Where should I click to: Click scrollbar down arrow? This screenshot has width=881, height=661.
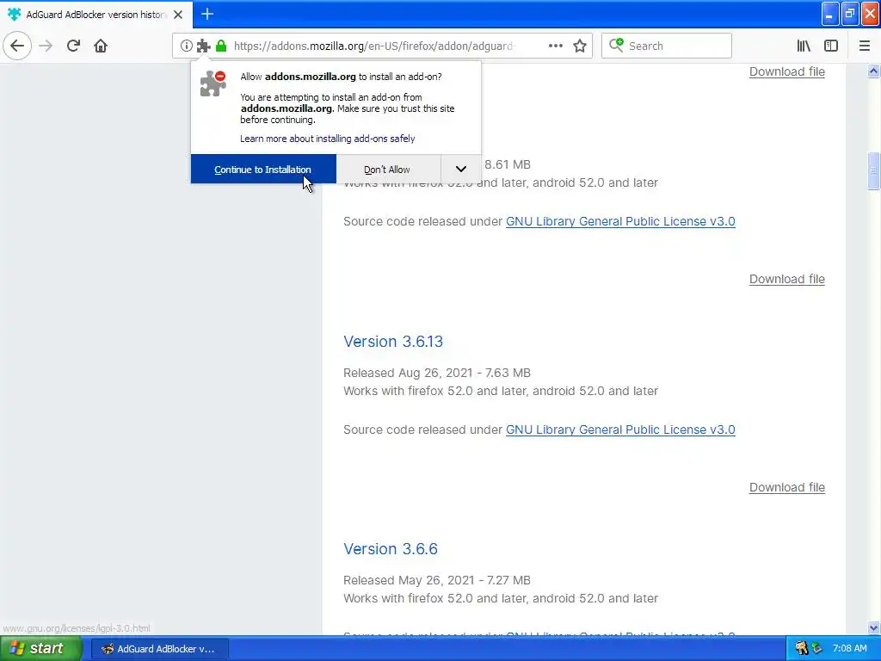pyautogui.click(x=873, y=627)
